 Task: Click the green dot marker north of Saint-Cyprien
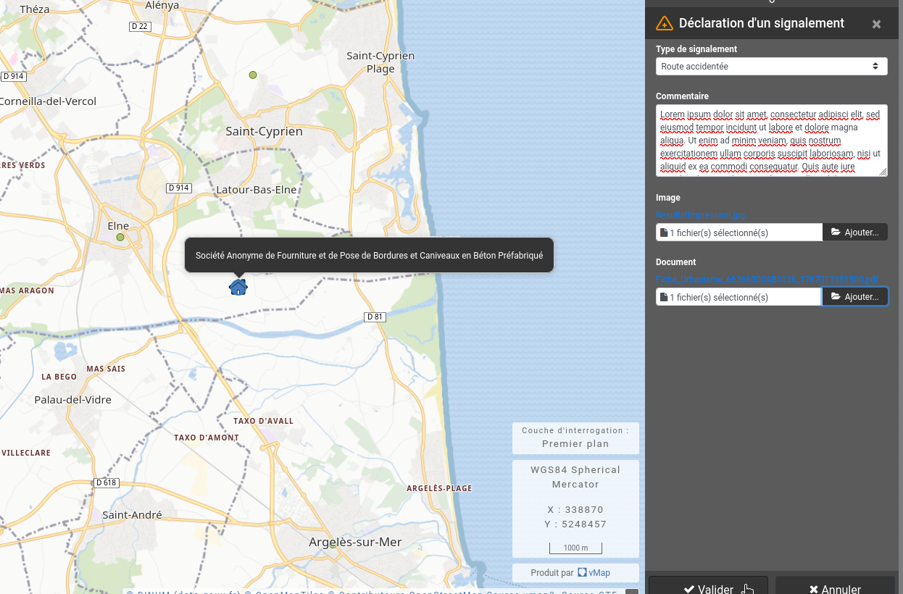(x=253, y=75)
